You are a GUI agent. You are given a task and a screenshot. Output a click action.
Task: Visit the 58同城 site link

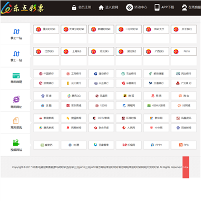coord(184,106)
